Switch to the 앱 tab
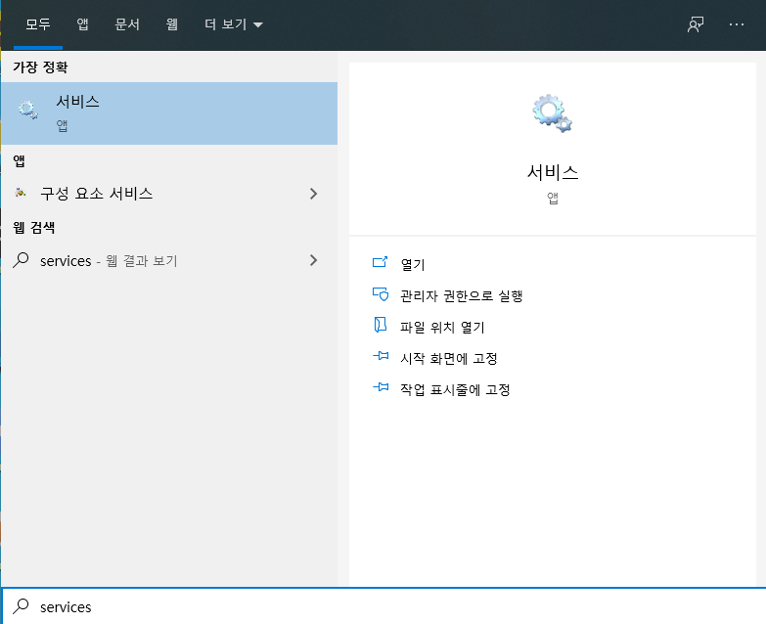The height and width of the screenshot is (624, 766). coord(82,23)
